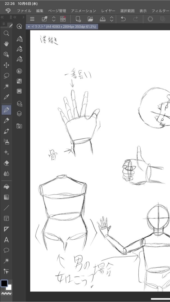Viewport: 170px width, 302px height.
Task: Select the Eraser tool
Action: click(x=6, y=163)
